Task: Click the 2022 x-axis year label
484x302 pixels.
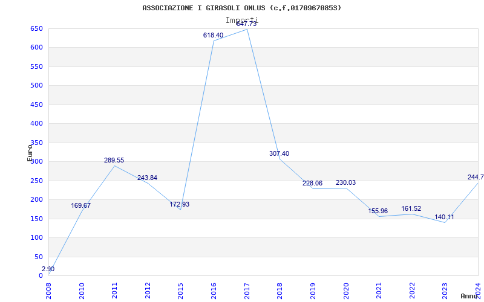Action: [x=412, y=291]
